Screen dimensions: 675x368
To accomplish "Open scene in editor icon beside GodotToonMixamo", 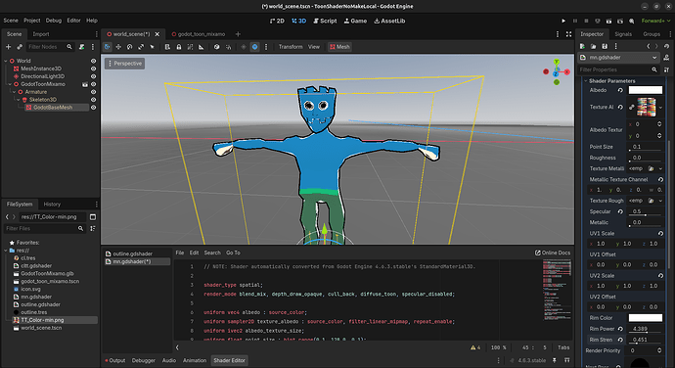I will pos(85,84).
